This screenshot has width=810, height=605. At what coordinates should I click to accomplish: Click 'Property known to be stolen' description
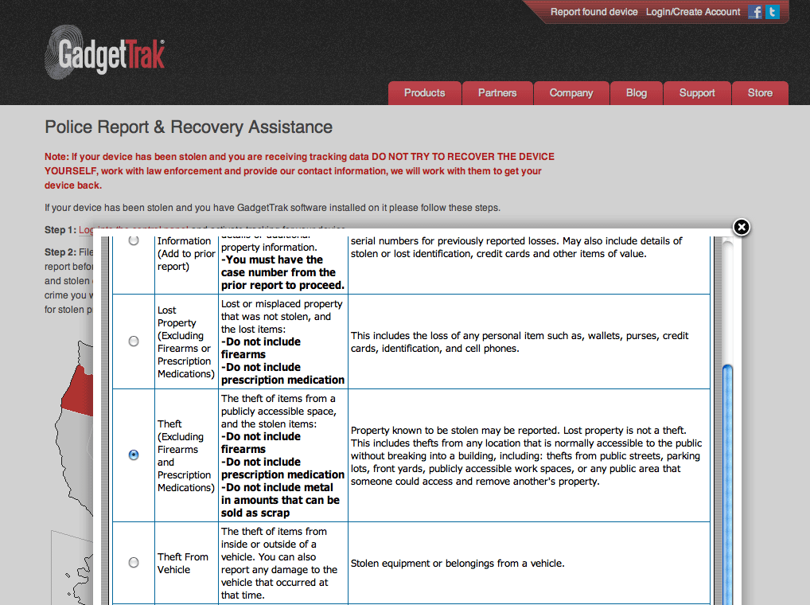tap(527, 455)
